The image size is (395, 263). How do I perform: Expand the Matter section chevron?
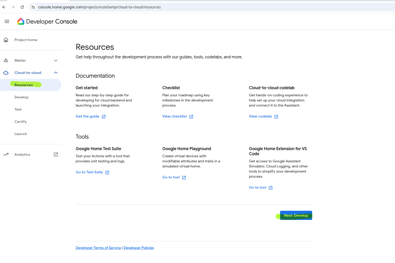pos(56,61)
